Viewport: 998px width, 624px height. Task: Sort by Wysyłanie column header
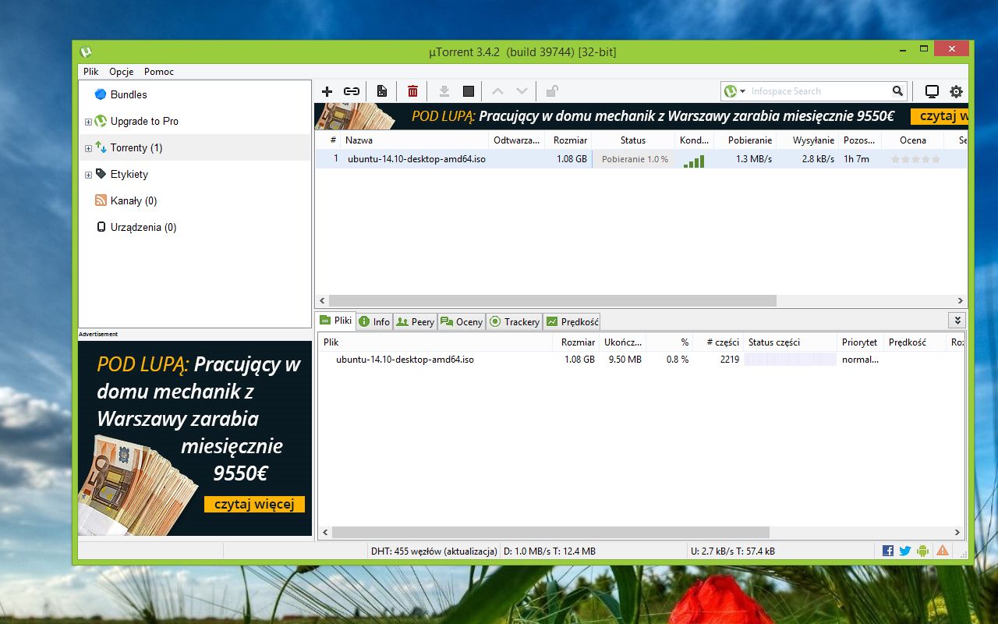coord(808,140)
